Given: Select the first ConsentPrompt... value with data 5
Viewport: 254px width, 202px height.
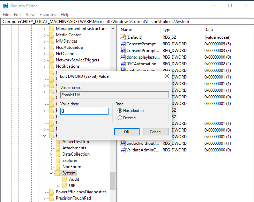Looking at the screenshot, I should [x=143, y=44].
